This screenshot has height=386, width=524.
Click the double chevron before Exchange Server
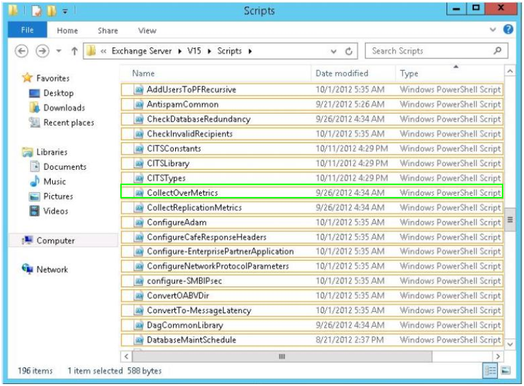[103, 51]
